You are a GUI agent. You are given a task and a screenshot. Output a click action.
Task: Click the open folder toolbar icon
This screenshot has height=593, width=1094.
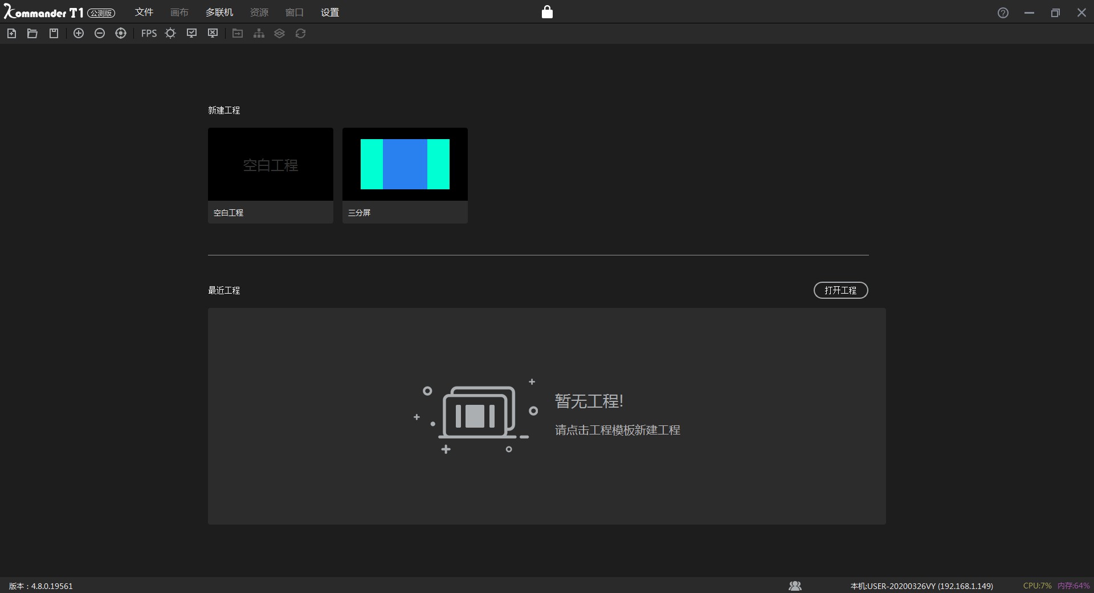point(32,34)
